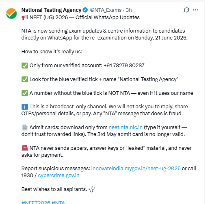Click the #NTA hashtag
210x204 pixels.
58,202
